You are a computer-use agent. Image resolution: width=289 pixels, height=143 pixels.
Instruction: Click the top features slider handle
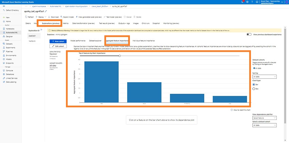pyautogui.click(x=120, y=56)
